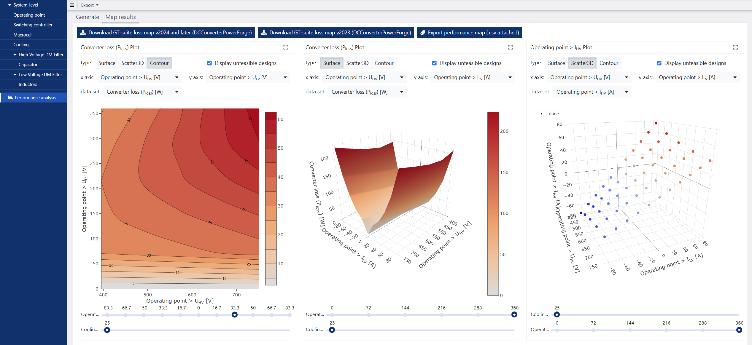The width and height of the screenshot is (752, 345).
Task: Collapse the High Voltage DM Filter tree
Action: [x=15, y=55]
